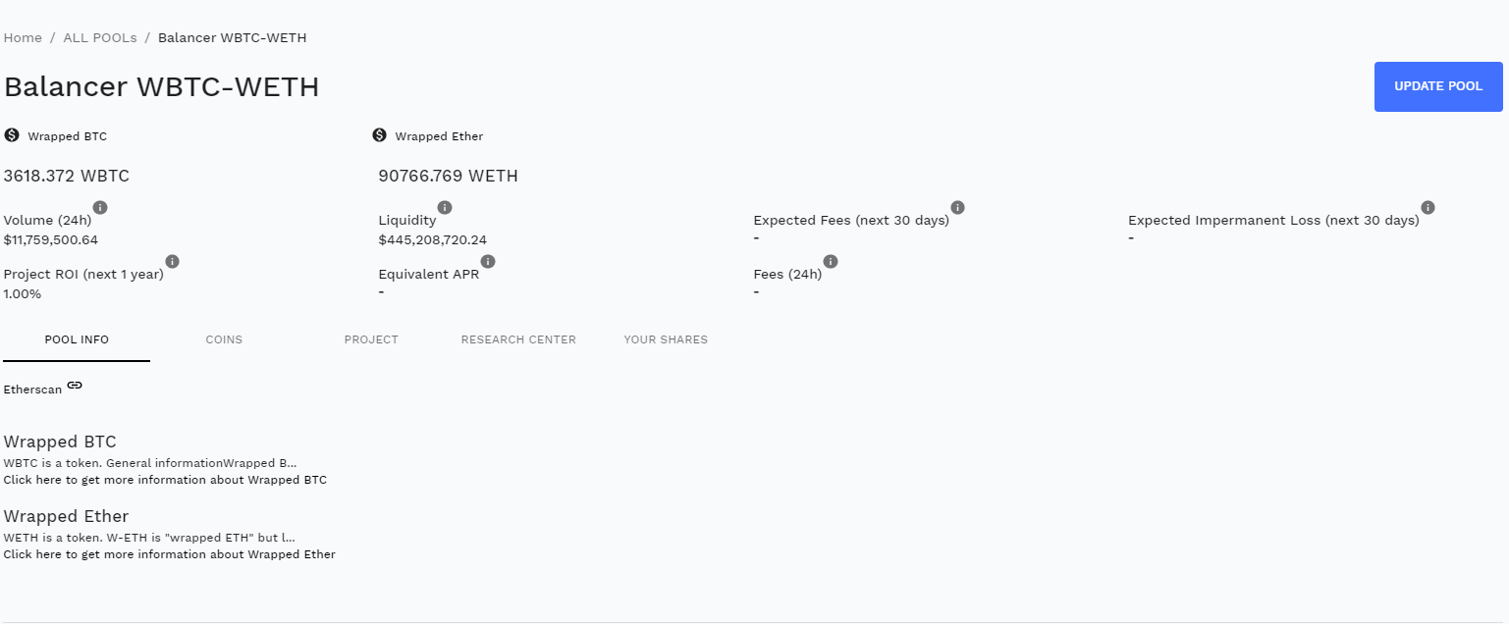Go to Home in the breadcrumb

(23, 38)
